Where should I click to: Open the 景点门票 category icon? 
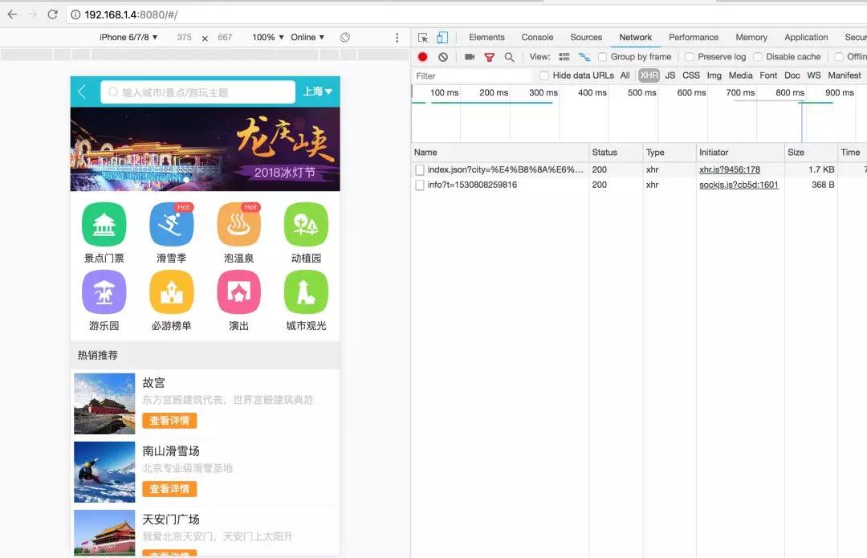tap(104, 224)
